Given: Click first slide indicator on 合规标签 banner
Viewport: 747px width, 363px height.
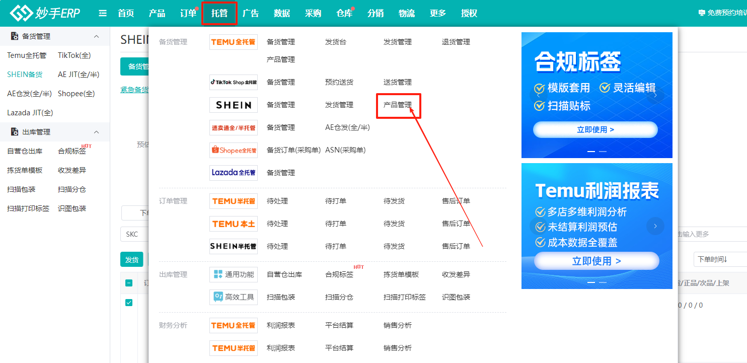Looking at the screenshot, I should (x=591, y=151).
